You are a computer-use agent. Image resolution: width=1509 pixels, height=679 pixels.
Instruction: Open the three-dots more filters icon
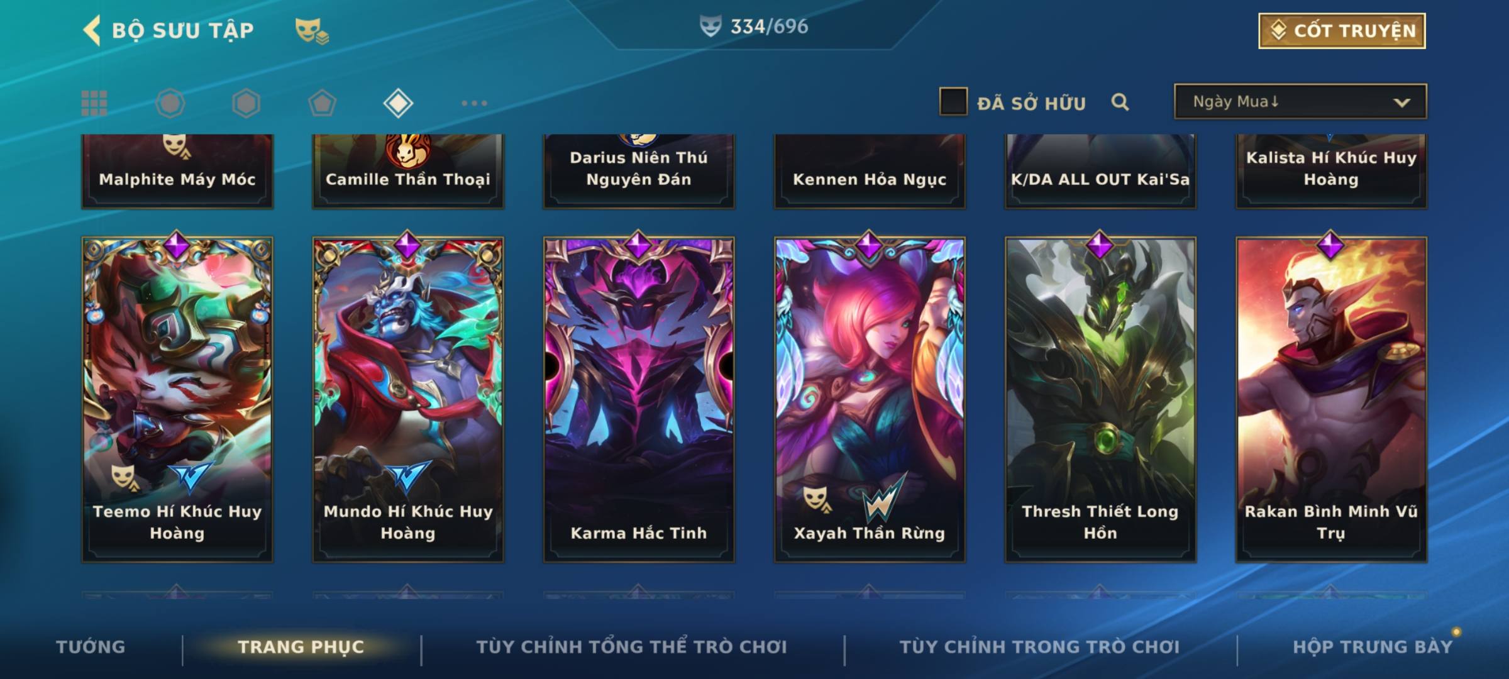point(474,103)
